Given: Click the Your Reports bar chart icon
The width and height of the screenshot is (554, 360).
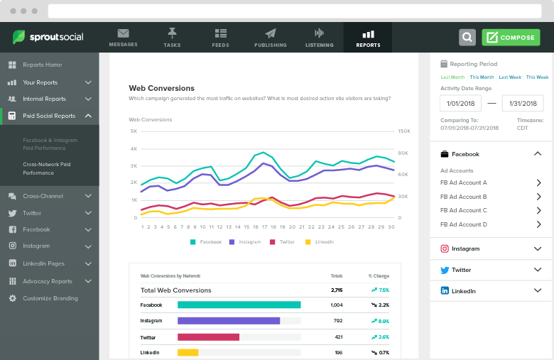Looking at the screenshot, I should 12,82.
